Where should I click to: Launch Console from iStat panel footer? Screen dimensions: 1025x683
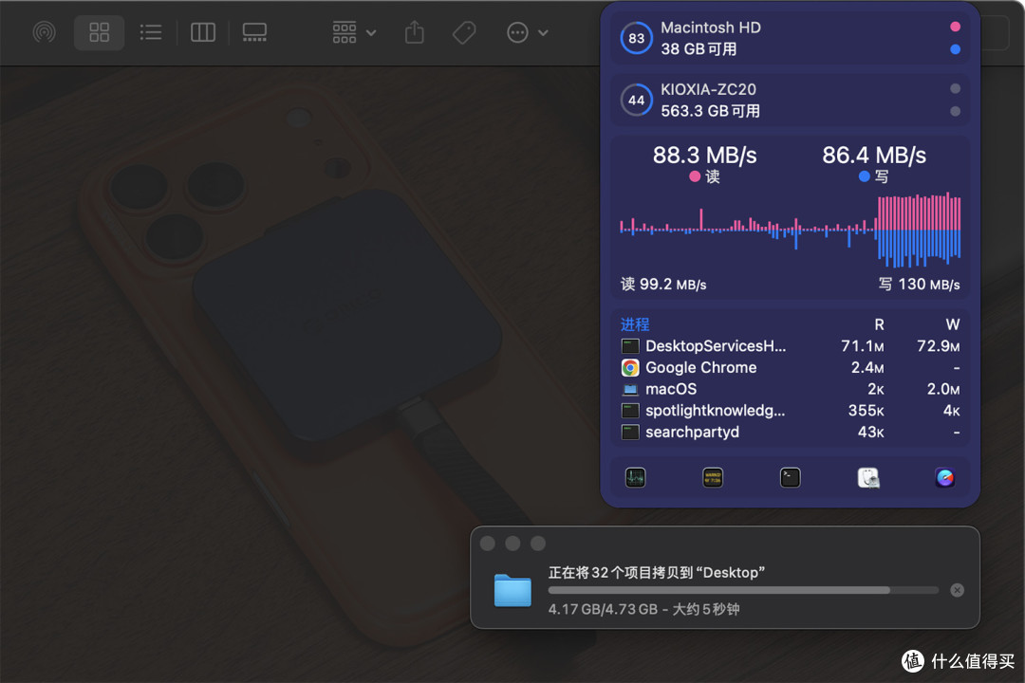coord(713,478)
